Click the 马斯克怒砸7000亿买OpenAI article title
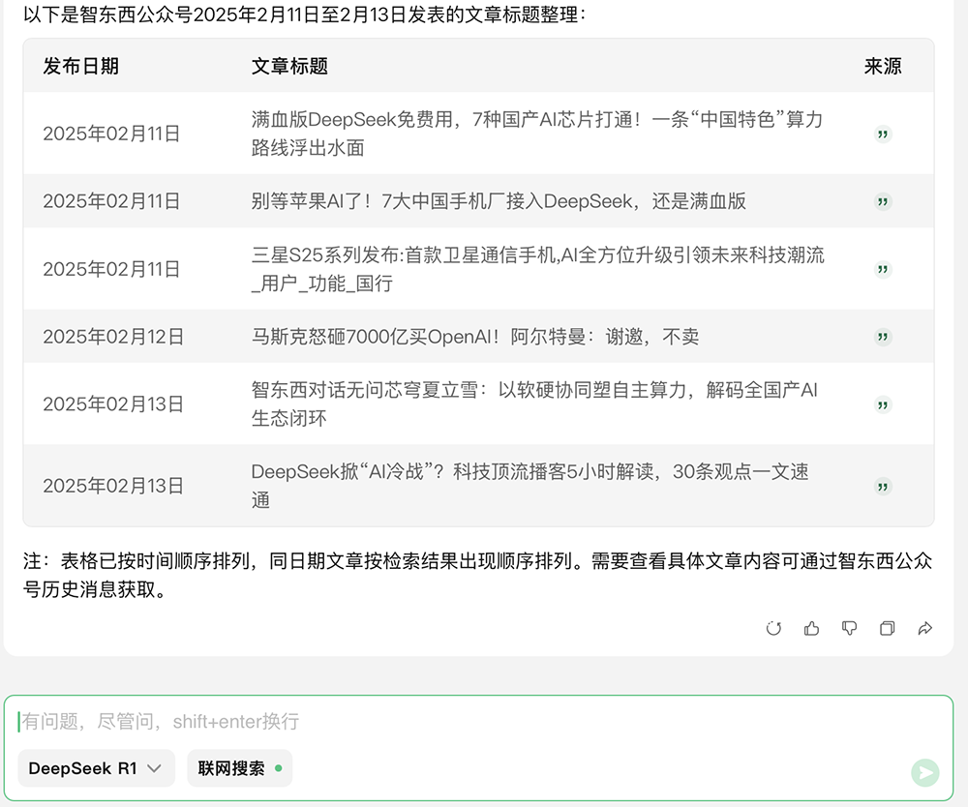Screen dimensions: 968x807 pos(474,337)
